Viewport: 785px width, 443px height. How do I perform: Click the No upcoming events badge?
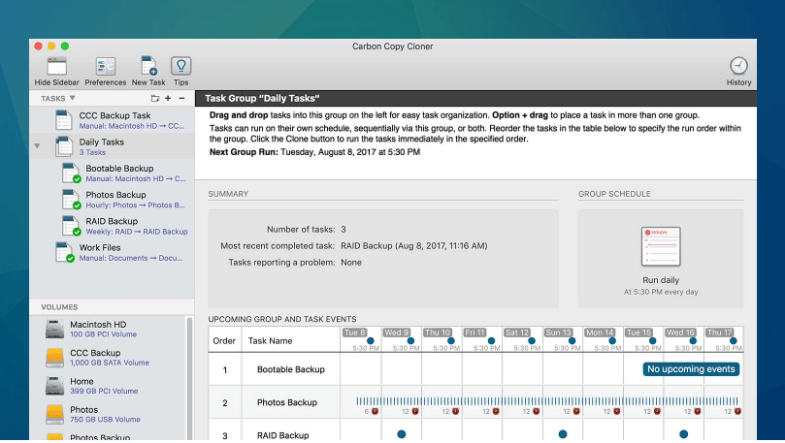(x=691, y=369)
